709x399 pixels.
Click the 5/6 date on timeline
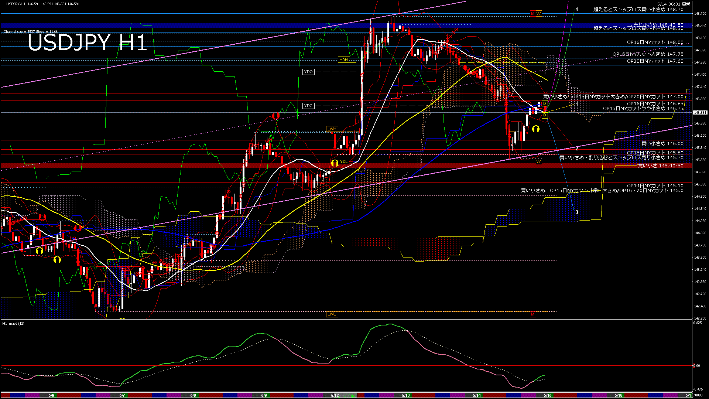51,395
